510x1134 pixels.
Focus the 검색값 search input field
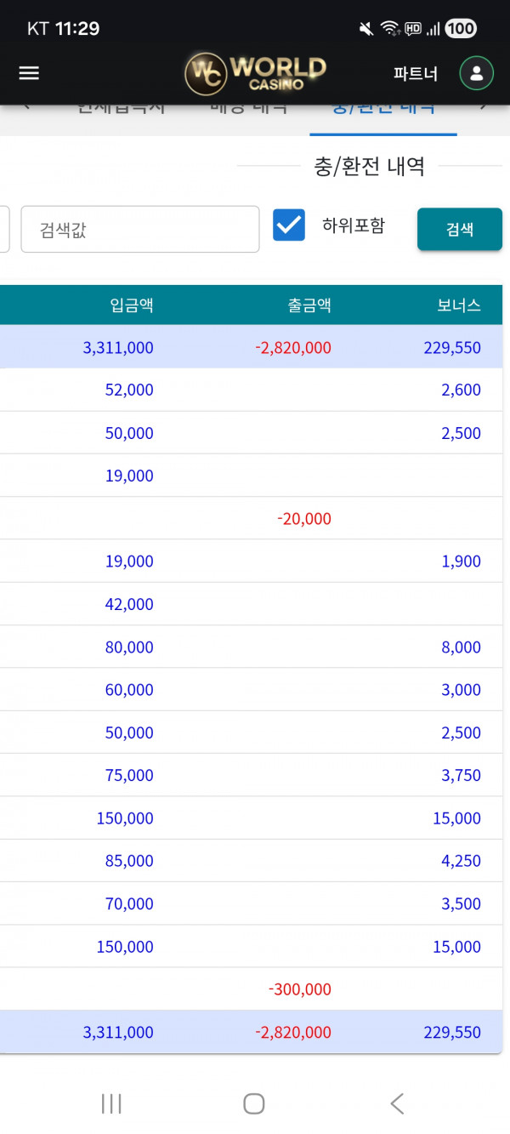[x=140, y=230]
